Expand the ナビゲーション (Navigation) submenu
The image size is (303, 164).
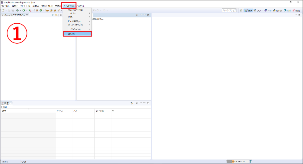tap(77, 29)
